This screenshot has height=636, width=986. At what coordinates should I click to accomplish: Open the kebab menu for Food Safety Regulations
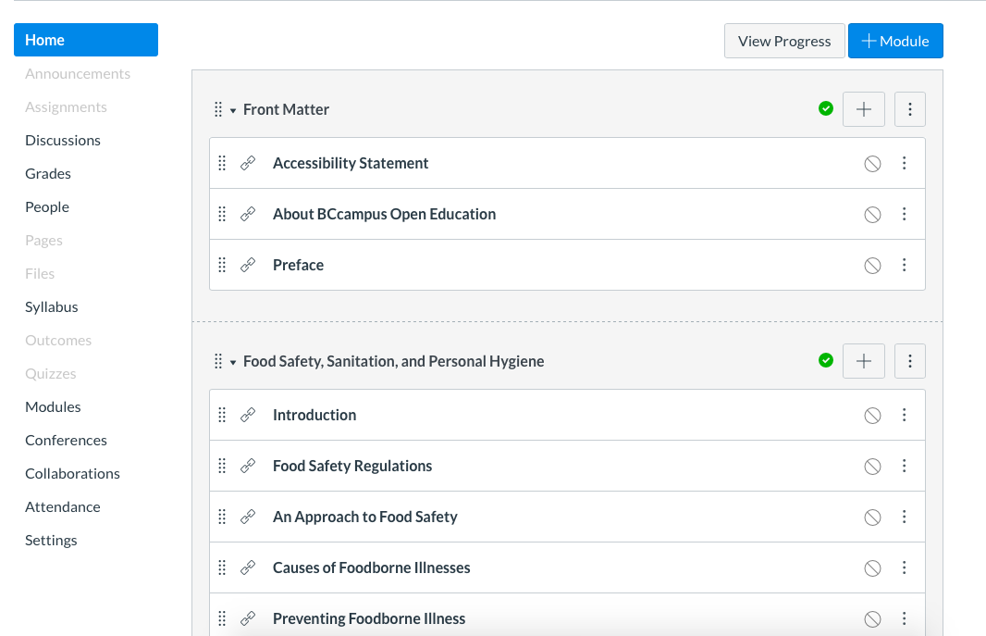coord(905,466)
